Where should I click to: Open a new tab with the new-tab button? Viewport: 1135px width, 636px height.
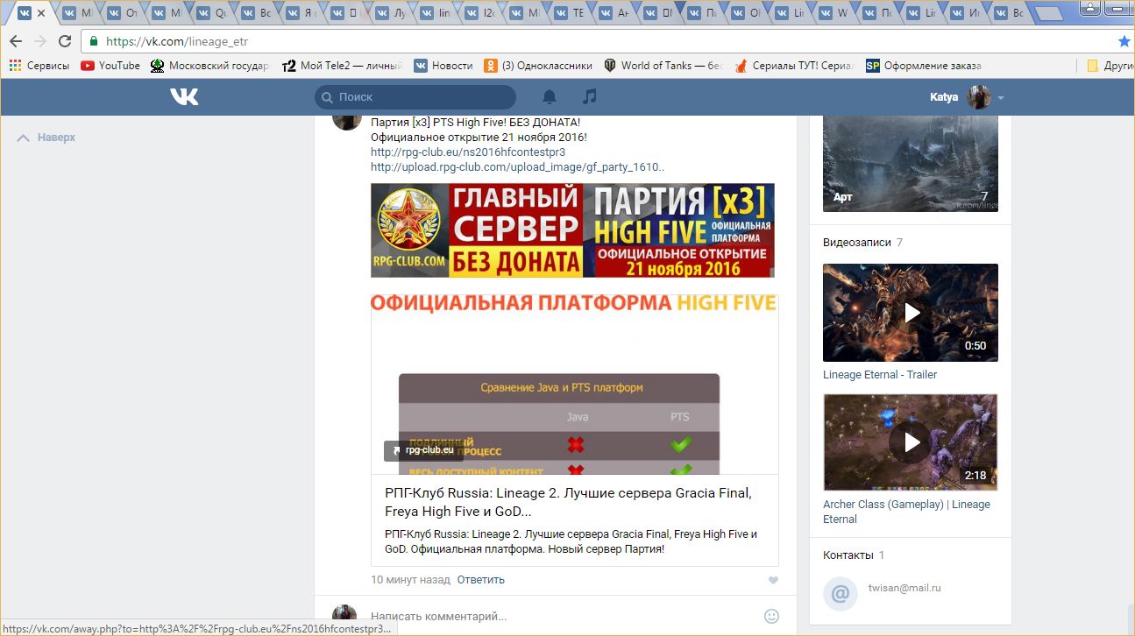[x=1050, y=13]
